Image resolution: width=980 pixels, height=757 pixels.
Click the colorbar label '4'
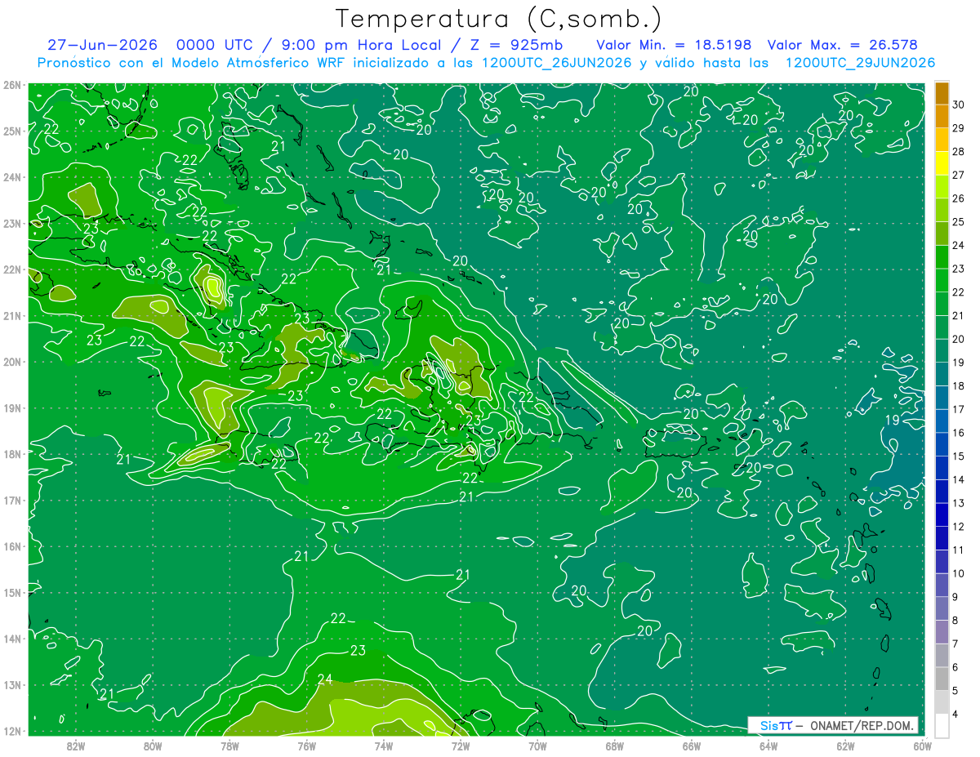pos(955,714)
